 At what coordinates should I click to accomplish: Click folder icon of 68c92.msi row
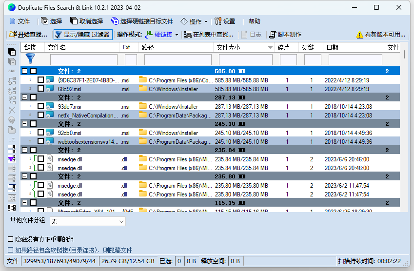[143, 89]
